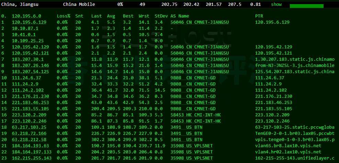Image resolution: width=339 pixels, height=163 pixels.
Task: Open the 221.176.21.230 hop address
Action: click(30, 96)
